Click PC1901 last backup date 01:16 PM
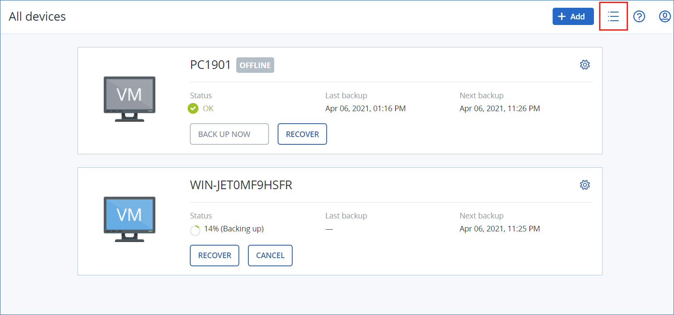Viewport: 674px width, 315px height. coord(365,109)
